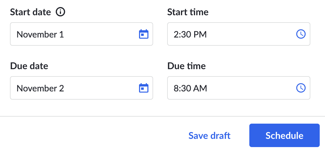Click the divider above the Schedule button
Image resolution: width=325 pixels, height=150 pixels.
click(162, 117)
